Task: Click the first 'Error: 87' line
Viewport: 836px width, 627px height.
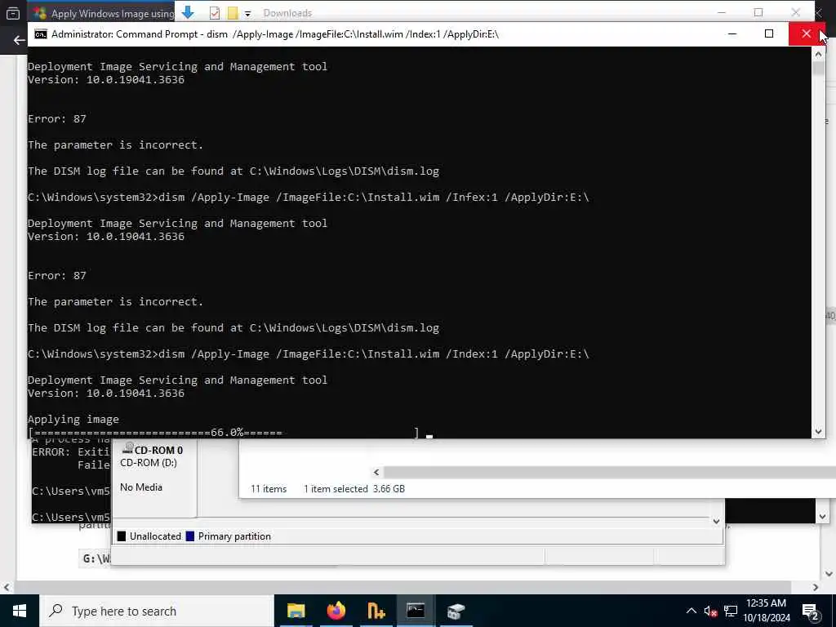Action: [57, 119]
